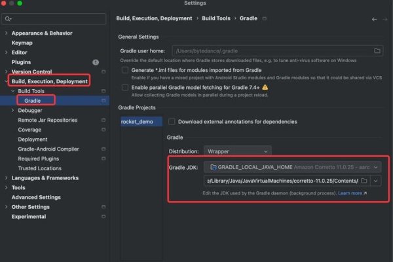Click the Gradle breadcrumb label
The width and height of the screenshot is (393, 262).
tap(248, 18)
